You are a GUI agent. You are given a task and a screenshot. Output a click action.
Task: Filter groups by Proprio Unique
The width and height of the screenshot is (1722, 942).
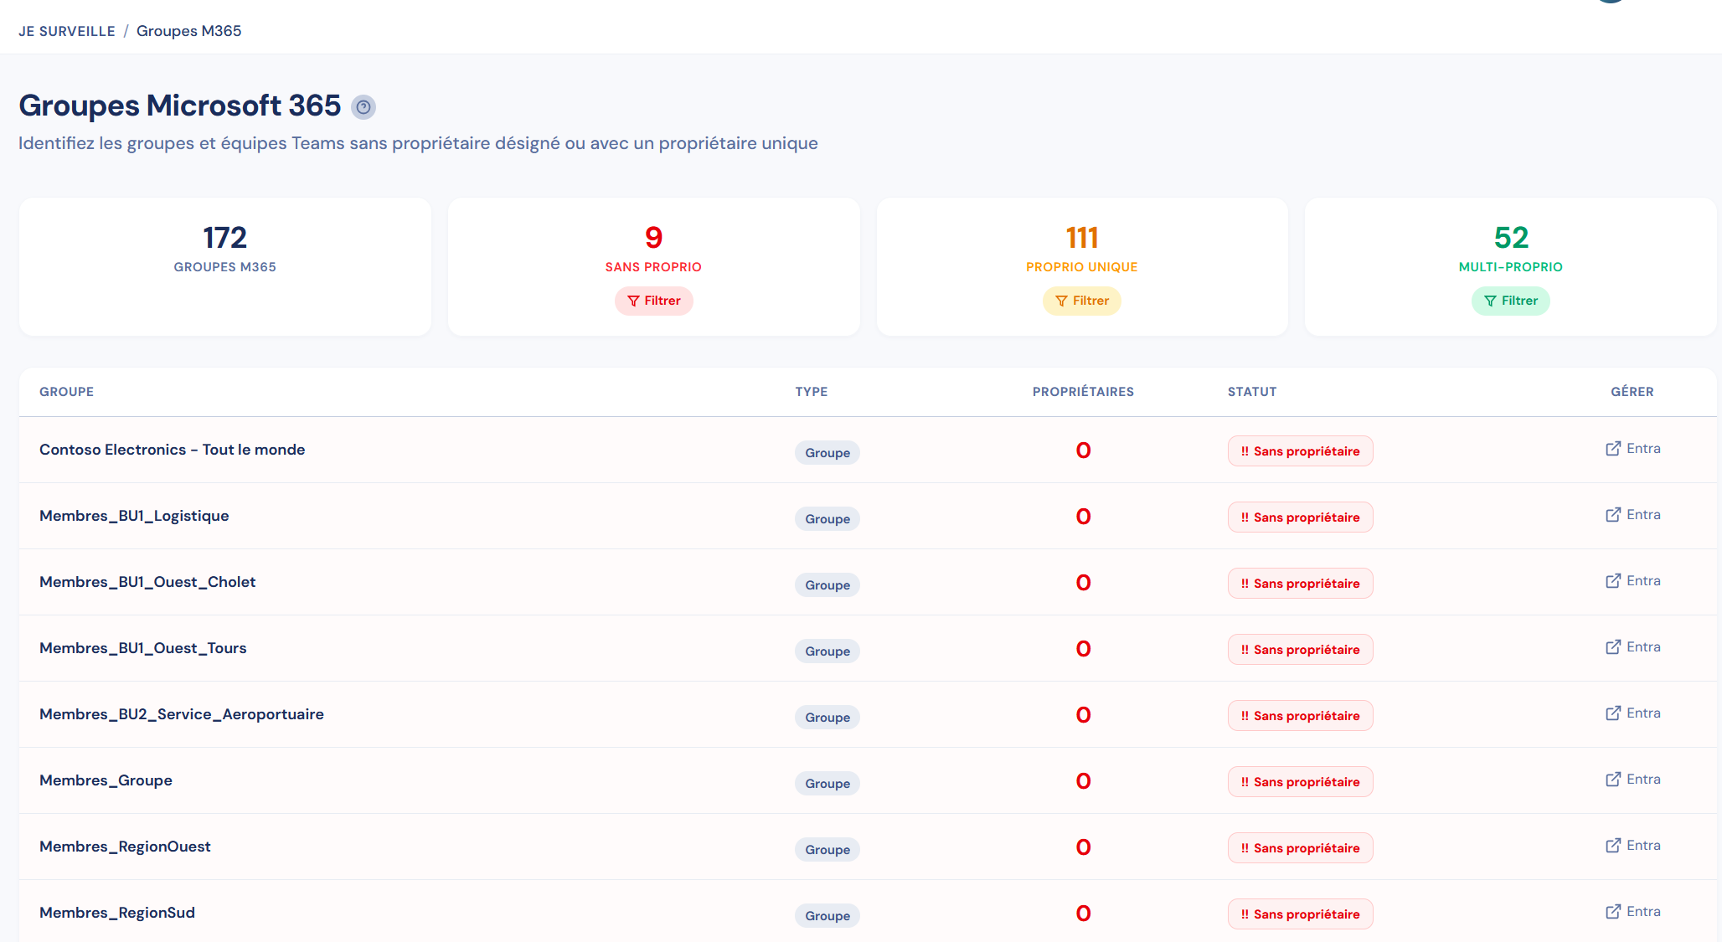pos(1082,301)
